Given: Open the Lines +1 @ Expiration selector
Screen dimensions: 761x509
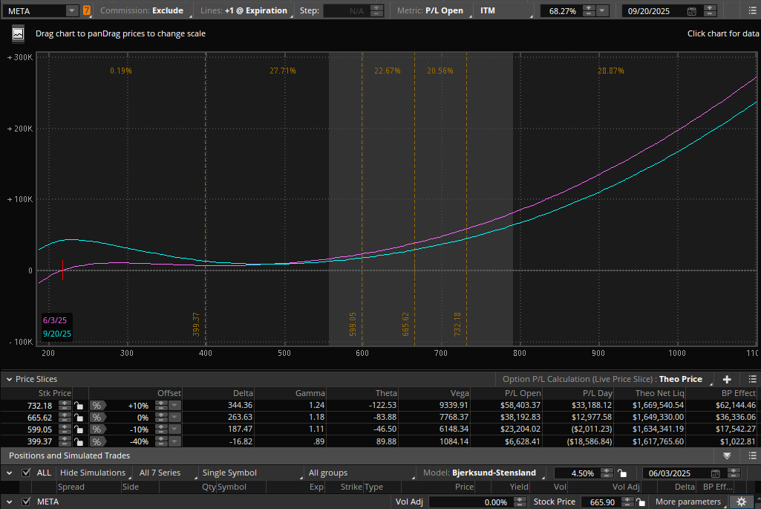Looking at the screenshot, I should click(244, 10).
